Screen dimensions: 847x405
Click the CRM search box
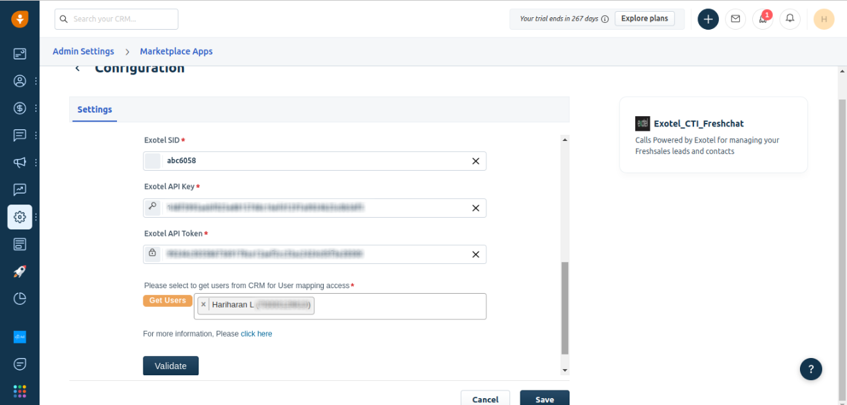116,19
